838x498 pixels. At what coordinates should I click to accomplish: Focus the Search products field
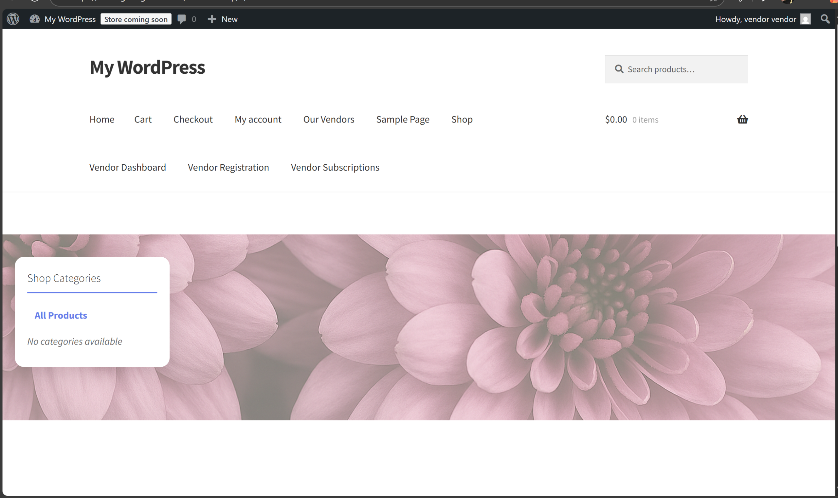(x=676, y=69)
